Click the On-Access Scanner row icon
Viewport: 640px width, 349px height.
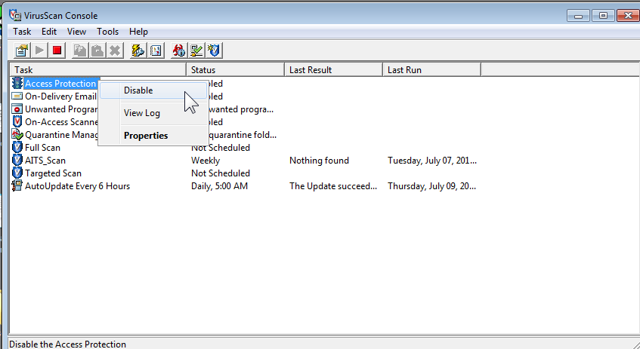click(17, 122)
